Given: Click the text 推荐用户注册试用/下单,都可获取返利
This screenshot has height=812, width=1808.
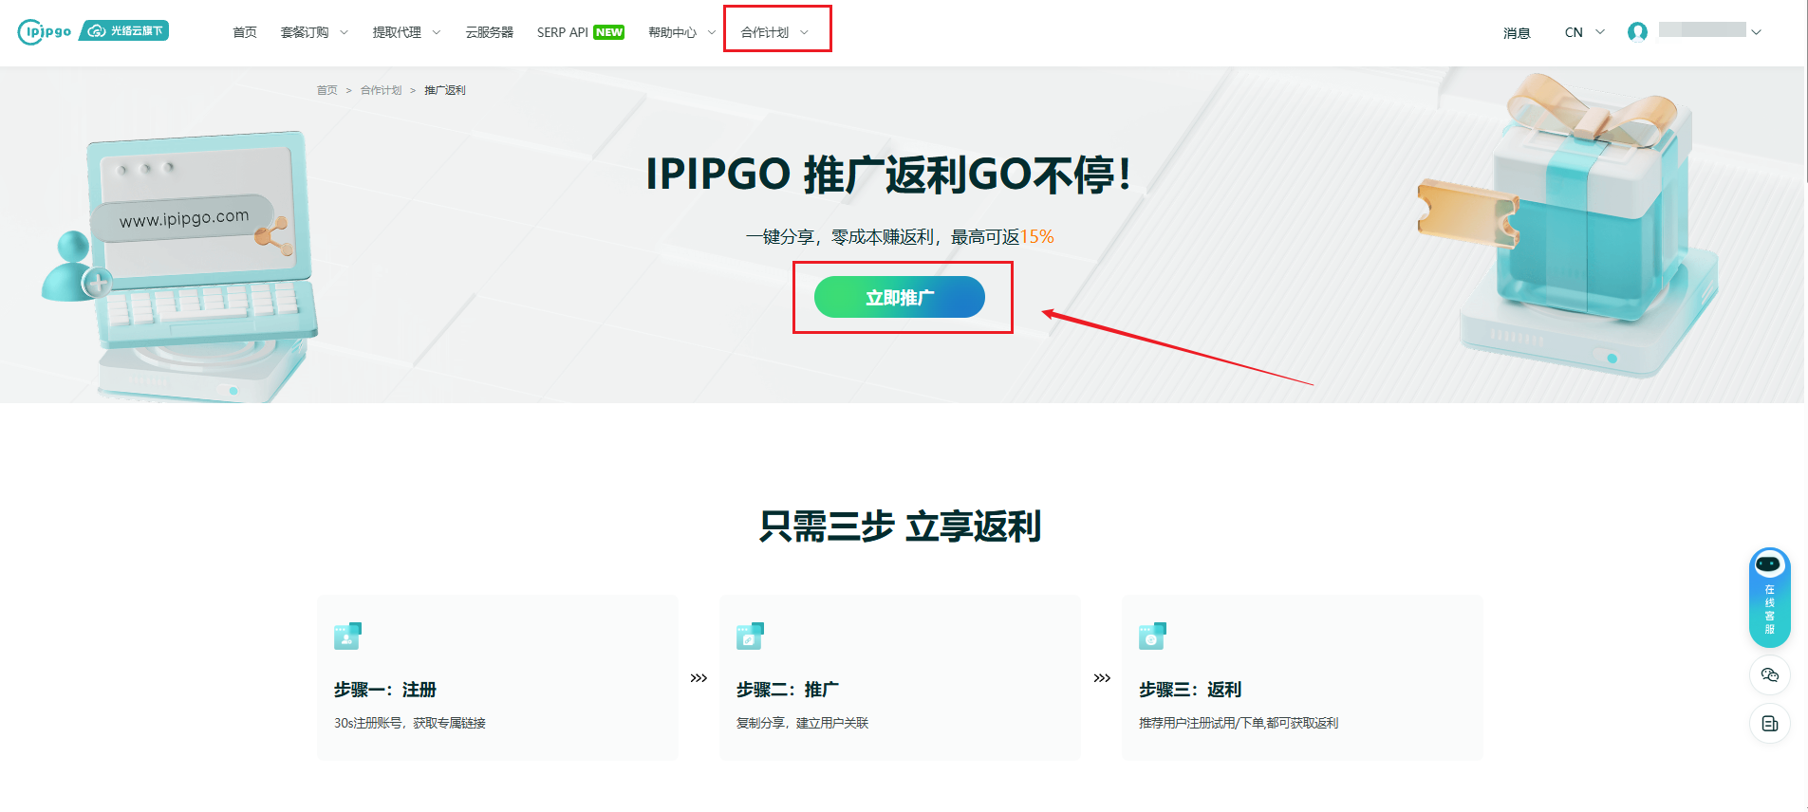Looking at the screenshot, I should tap(1239, 723).
